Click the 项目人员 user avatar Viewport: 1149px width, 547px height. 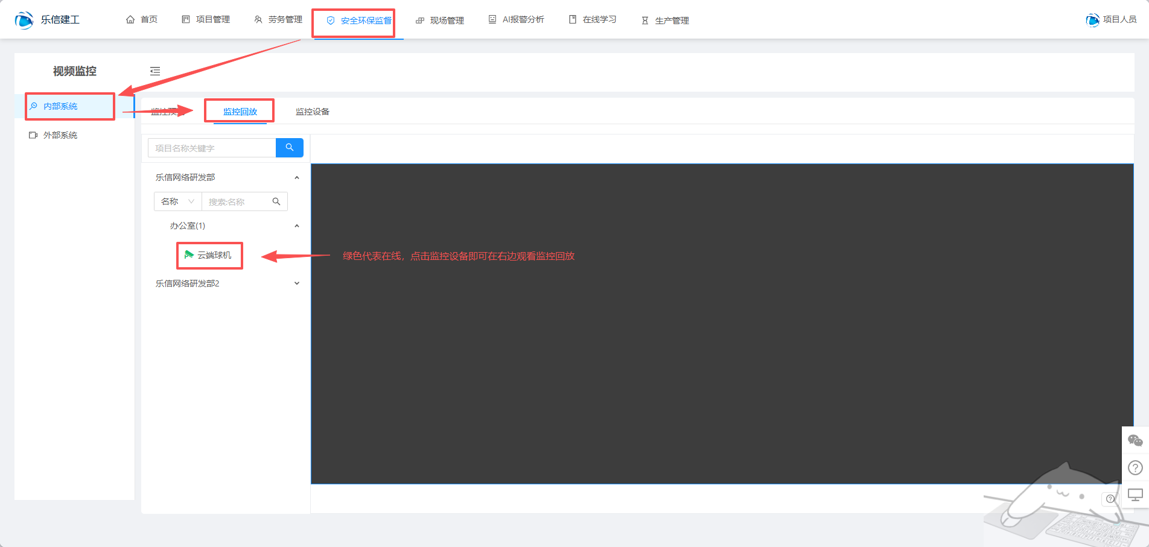(1092, 20)
